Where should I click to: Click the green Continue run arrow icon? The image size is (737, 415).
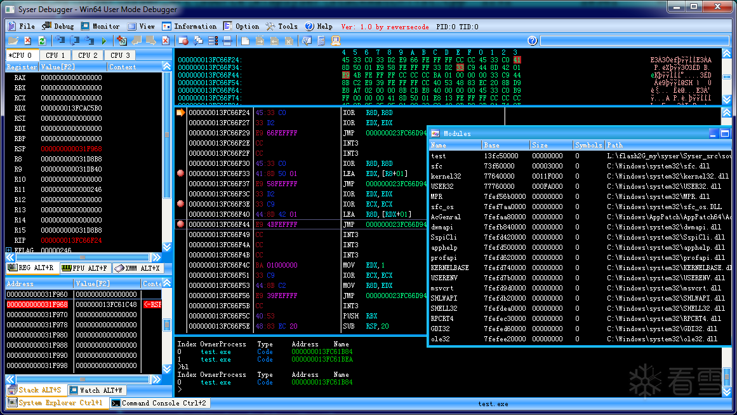coord(103,41)
